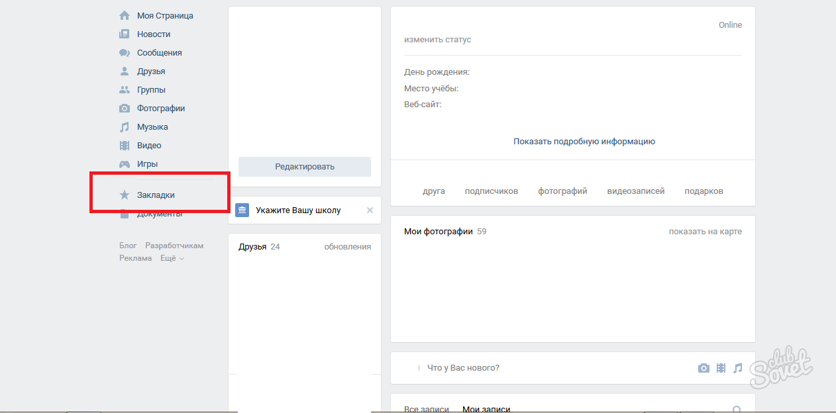This screenshot has height=413, width=836.
Task: Click the person icon beside Друзья
Action: [x=125, y=71]
